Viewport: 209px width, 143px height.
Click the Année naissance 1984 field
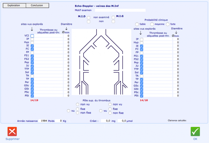[x=43, y=121]
